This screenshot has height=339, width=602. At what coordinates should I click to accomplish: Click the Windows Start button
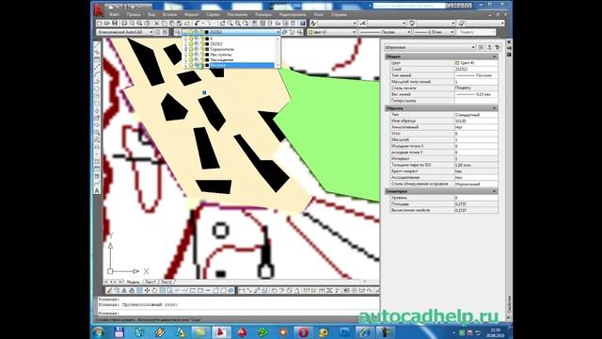pyautogui.click(x=99, y=331)
